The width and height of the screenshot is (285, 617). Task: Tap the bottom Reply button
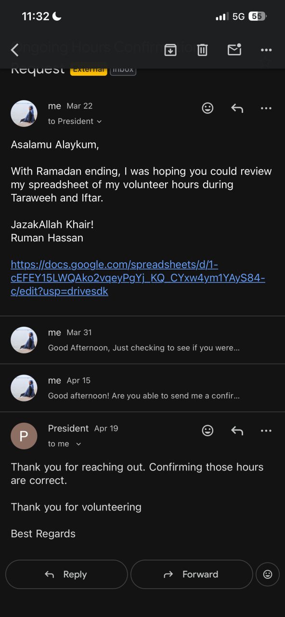tap(66, 574)
